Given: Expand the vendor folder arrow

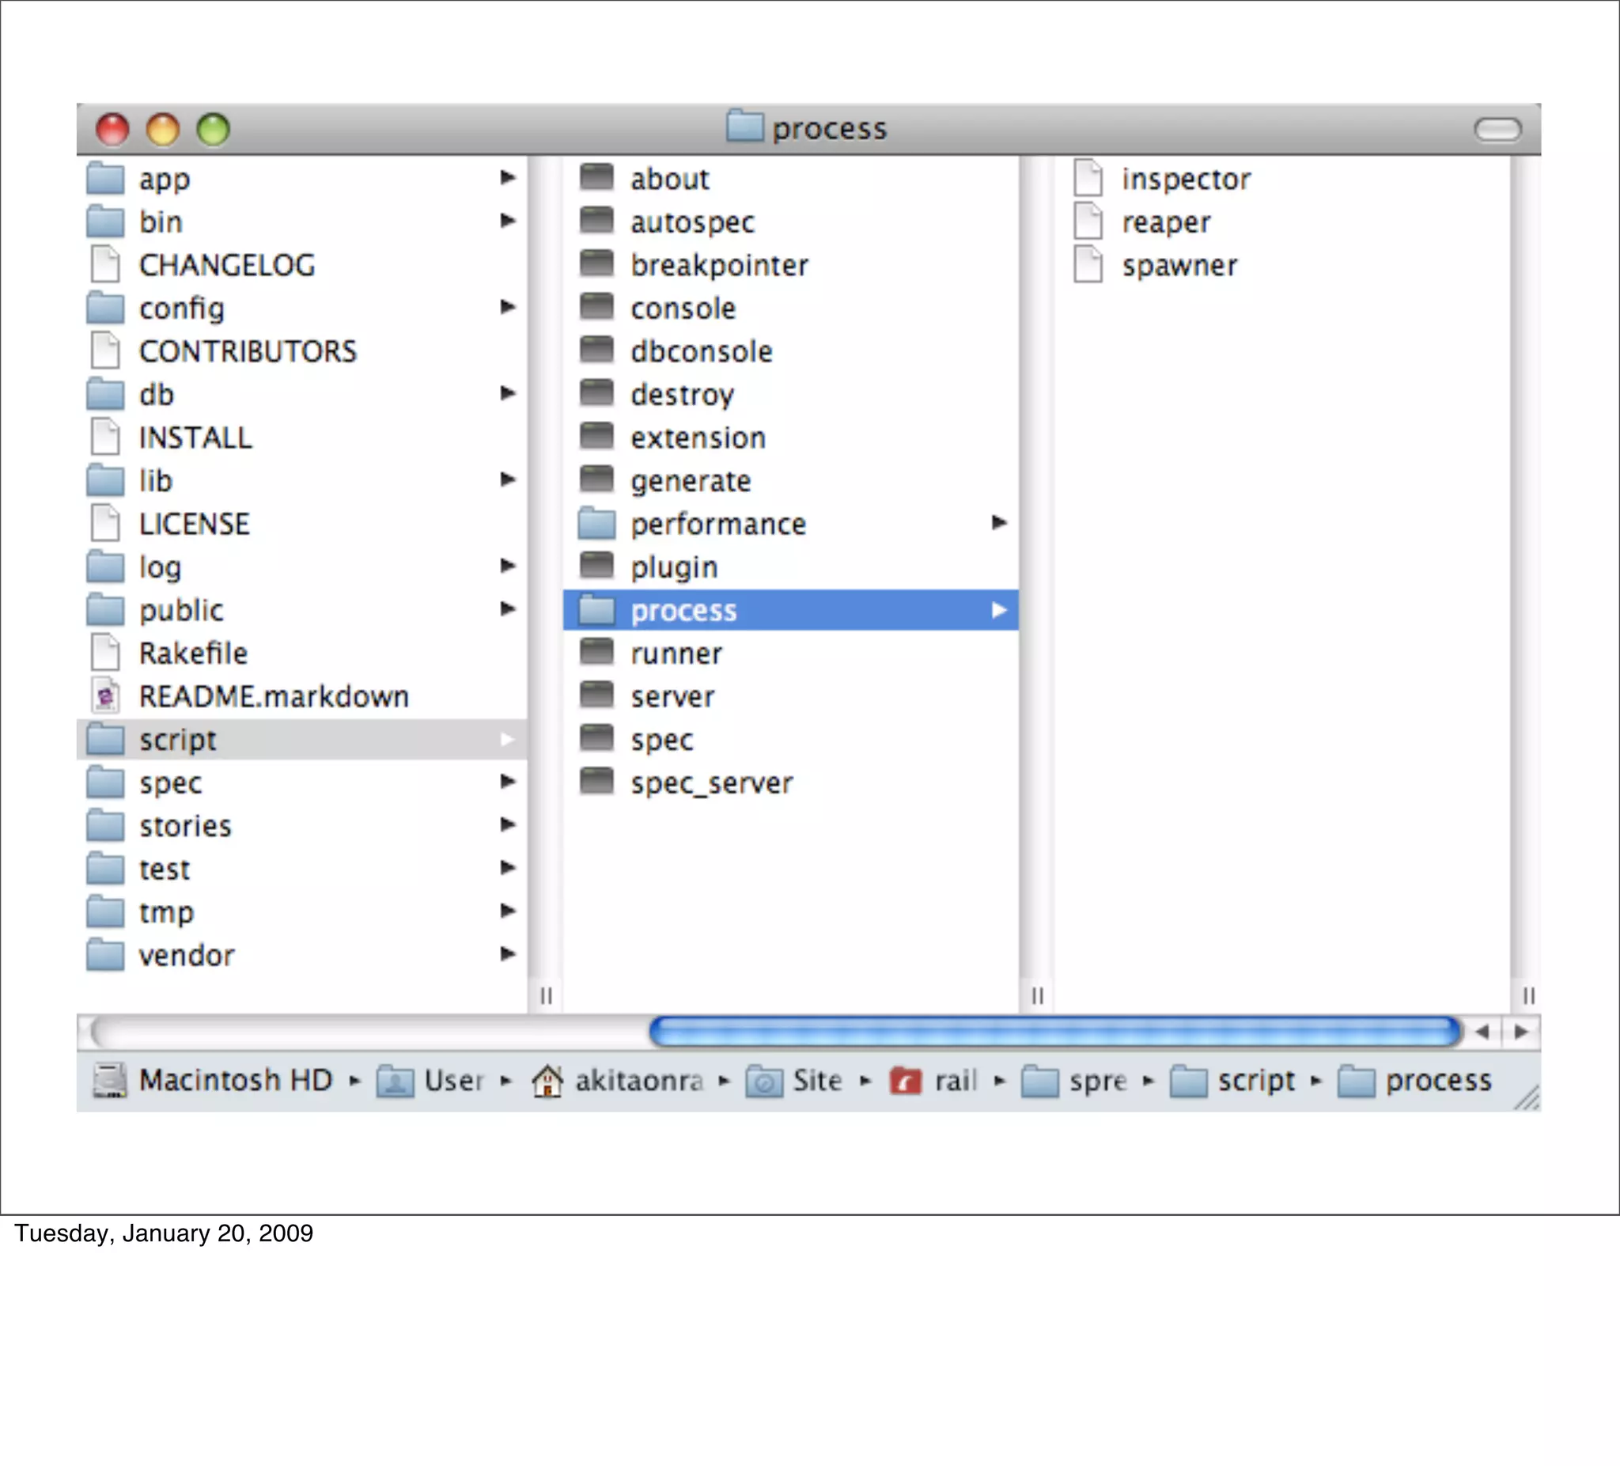Looking at the screenshot, I should [507, 954].
